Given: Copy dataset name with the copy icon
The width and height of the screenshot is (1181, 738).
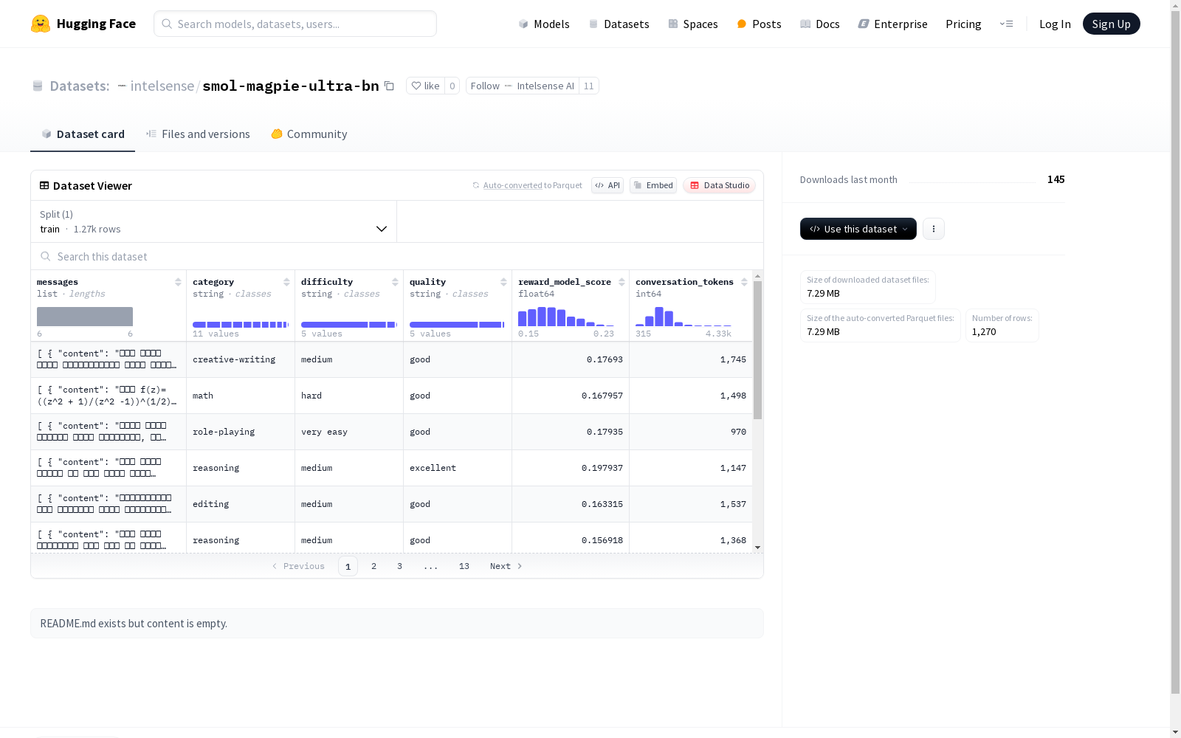Looking at the screenshot, I should [389, 86].
